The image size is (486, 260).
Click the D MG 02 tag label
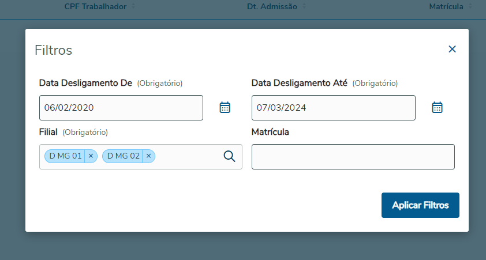pos(124,156)
